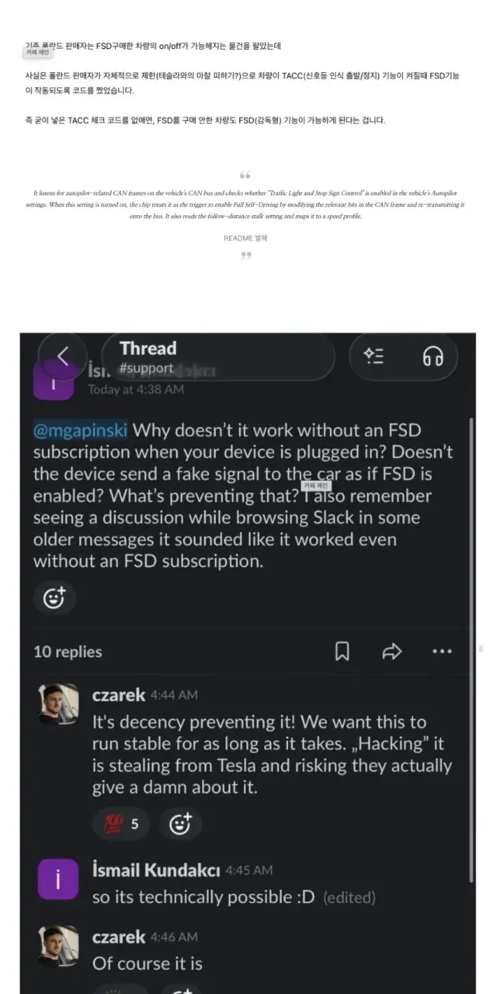This screenshot has width=497, height=994.
Task: Click the "10 replies" label
Action: click(68, 652)
